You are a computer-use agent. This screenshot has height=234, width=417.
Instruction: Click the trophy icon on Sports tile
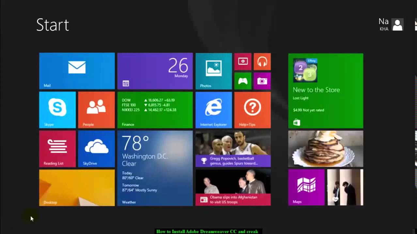204,161
